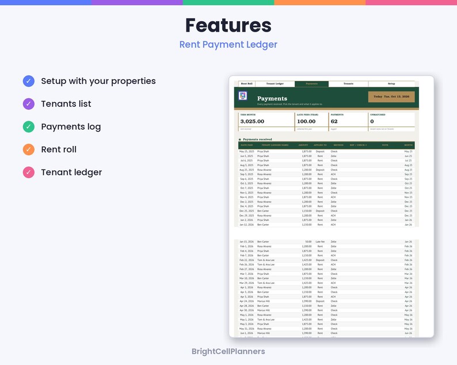Image resolution: width=457 pixels, height=365 pixels.
Task: Click ACH method in the Sep 3, 2025 row
Action: (x=333, y=174)
